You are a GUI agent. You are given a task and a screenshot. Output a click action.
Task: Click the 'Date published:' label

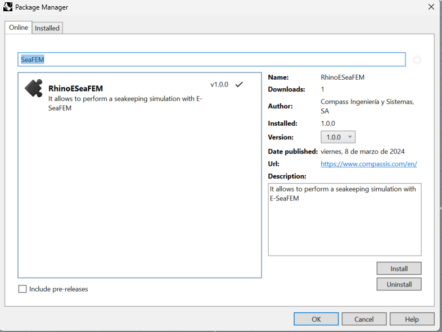pos(292,152)
